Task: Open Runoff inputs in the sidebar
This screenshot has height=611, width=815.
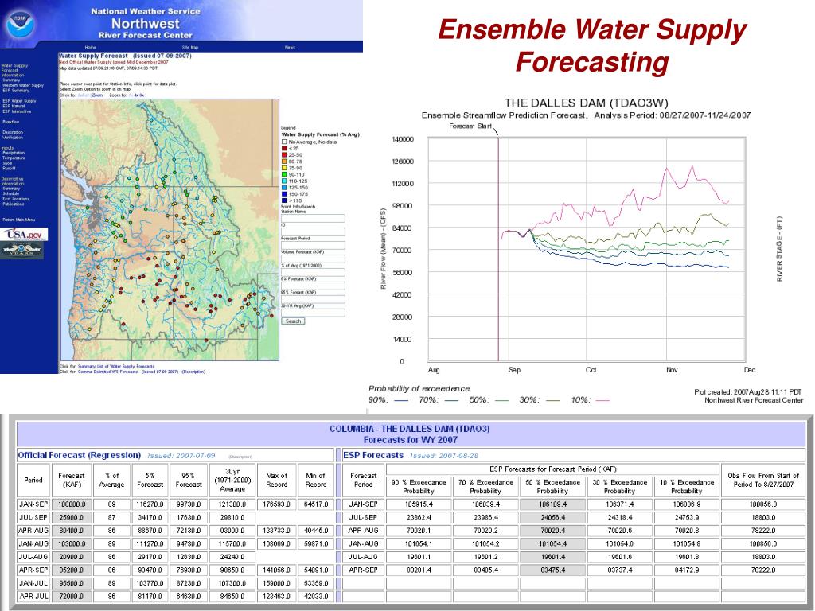Action: 9,169
